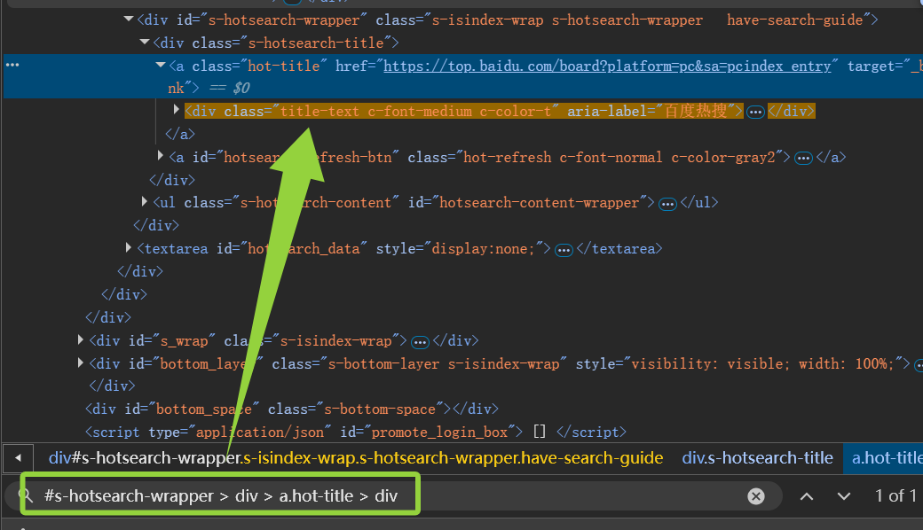Select div#s-hotsearch-wrapper breadcrumb
The image size is (923, 530).
[356, 457]
